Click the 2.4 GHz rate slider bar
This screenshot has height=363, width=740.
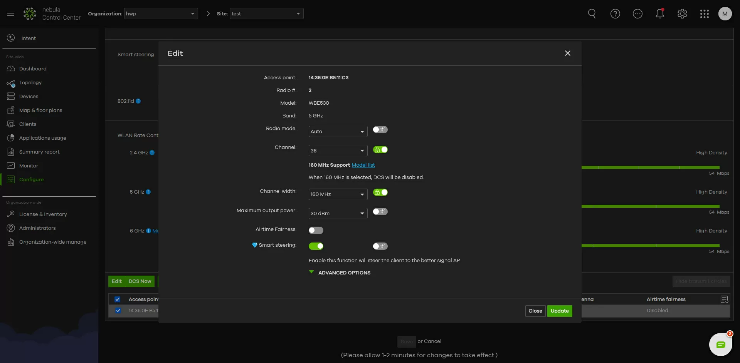[650, 167]
